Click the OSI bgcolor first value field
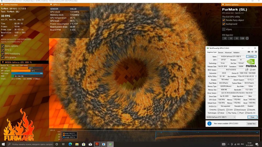 225,38
